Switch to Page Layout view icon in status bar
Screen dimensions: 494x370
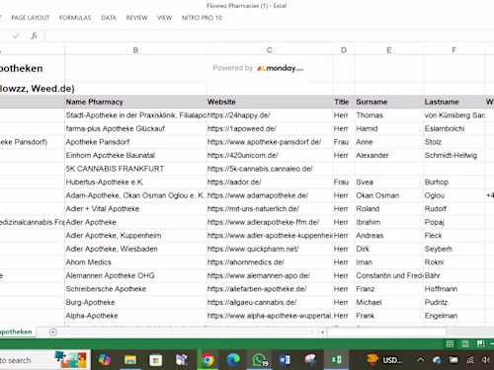point(465,344)
